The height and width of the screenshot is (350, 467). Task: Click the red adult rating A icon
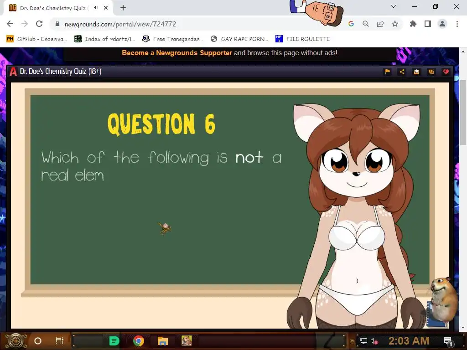point(13,72)
